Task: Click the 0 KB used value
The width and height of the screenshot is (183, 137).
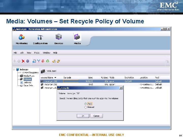Action: 91,84
